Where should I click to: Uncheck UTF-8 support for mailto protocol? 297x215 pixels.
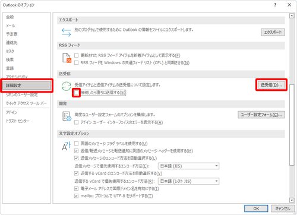76,196
